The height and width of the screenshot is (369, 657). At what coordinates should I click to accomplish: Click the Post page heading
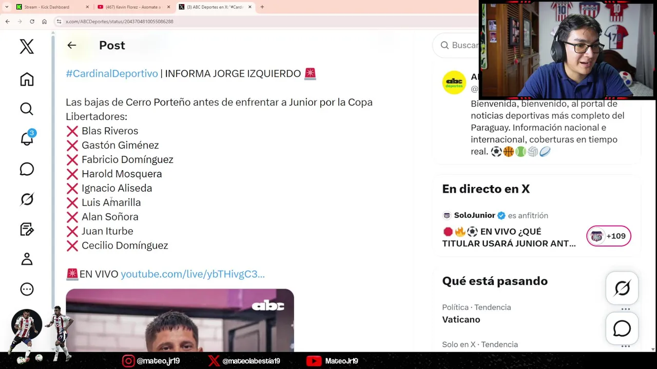click(112, 45)
